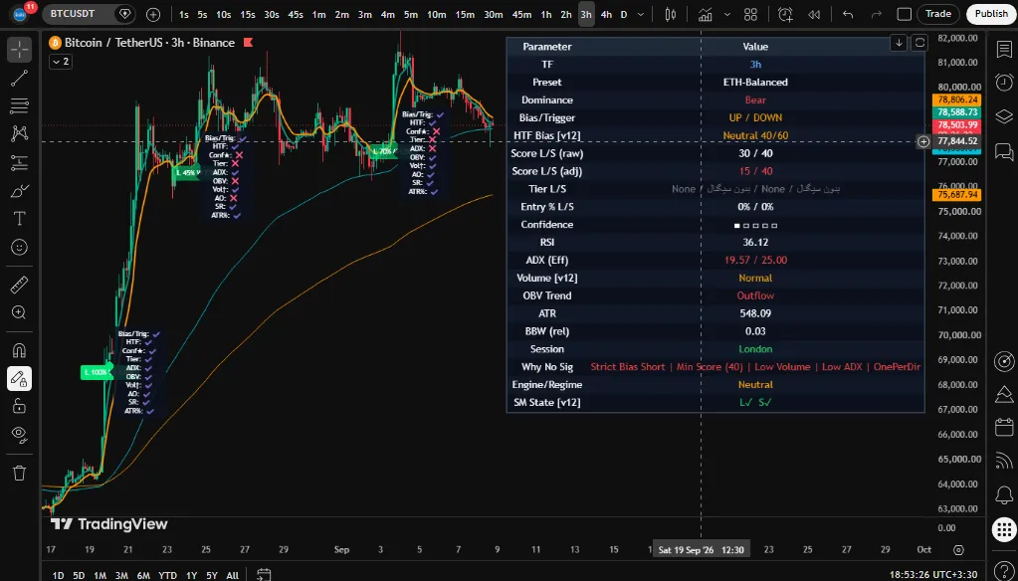This screenshot has width=1018, height=581.
Task: Open the chats panel
Action: pyautogui.click(x=1004, y=151)
